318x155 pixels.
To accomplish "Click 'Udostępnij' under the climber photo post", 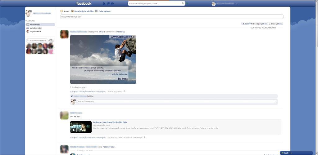I will coord(101,91).
